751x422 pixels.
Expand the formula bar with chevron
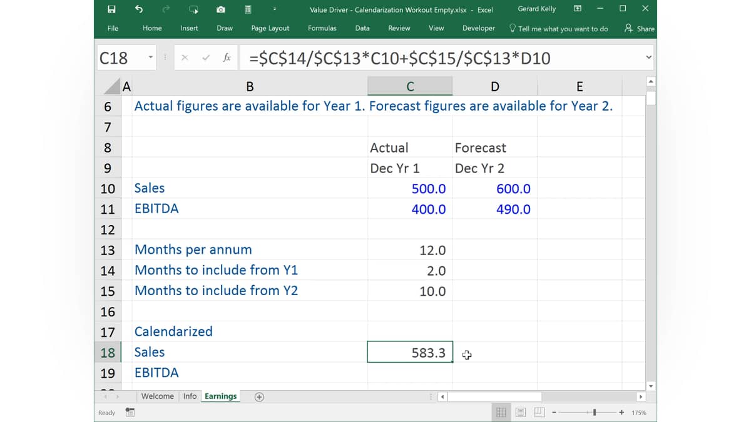(x=648, y=58)
